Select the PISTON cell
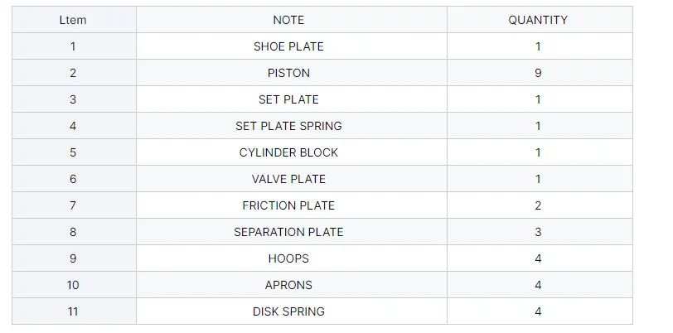This screenshot has height=333, width=673. (292, 73)
